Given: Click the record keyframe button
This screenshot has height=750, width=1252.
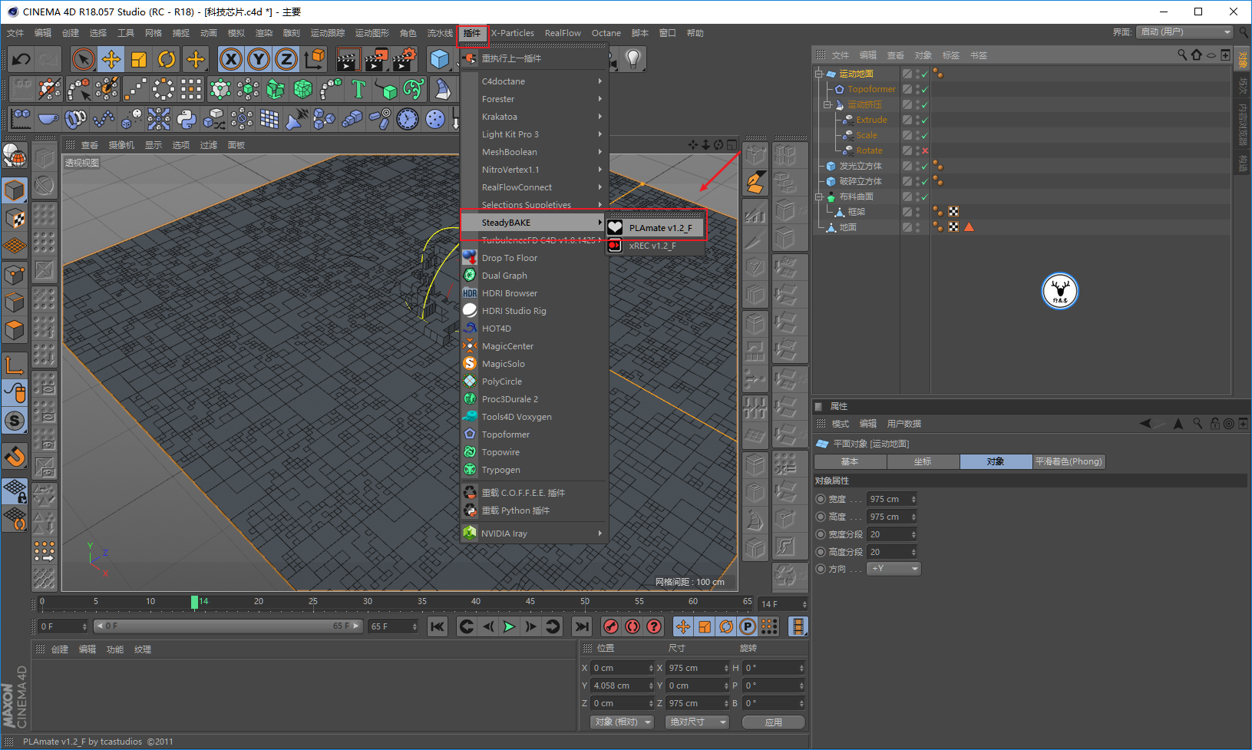Looking at the screenshot, I should click(x=611, y=626).
